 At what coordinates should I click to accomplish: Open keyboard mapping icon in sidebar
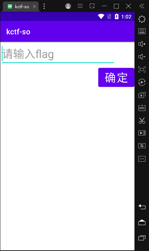pos(142,31)
